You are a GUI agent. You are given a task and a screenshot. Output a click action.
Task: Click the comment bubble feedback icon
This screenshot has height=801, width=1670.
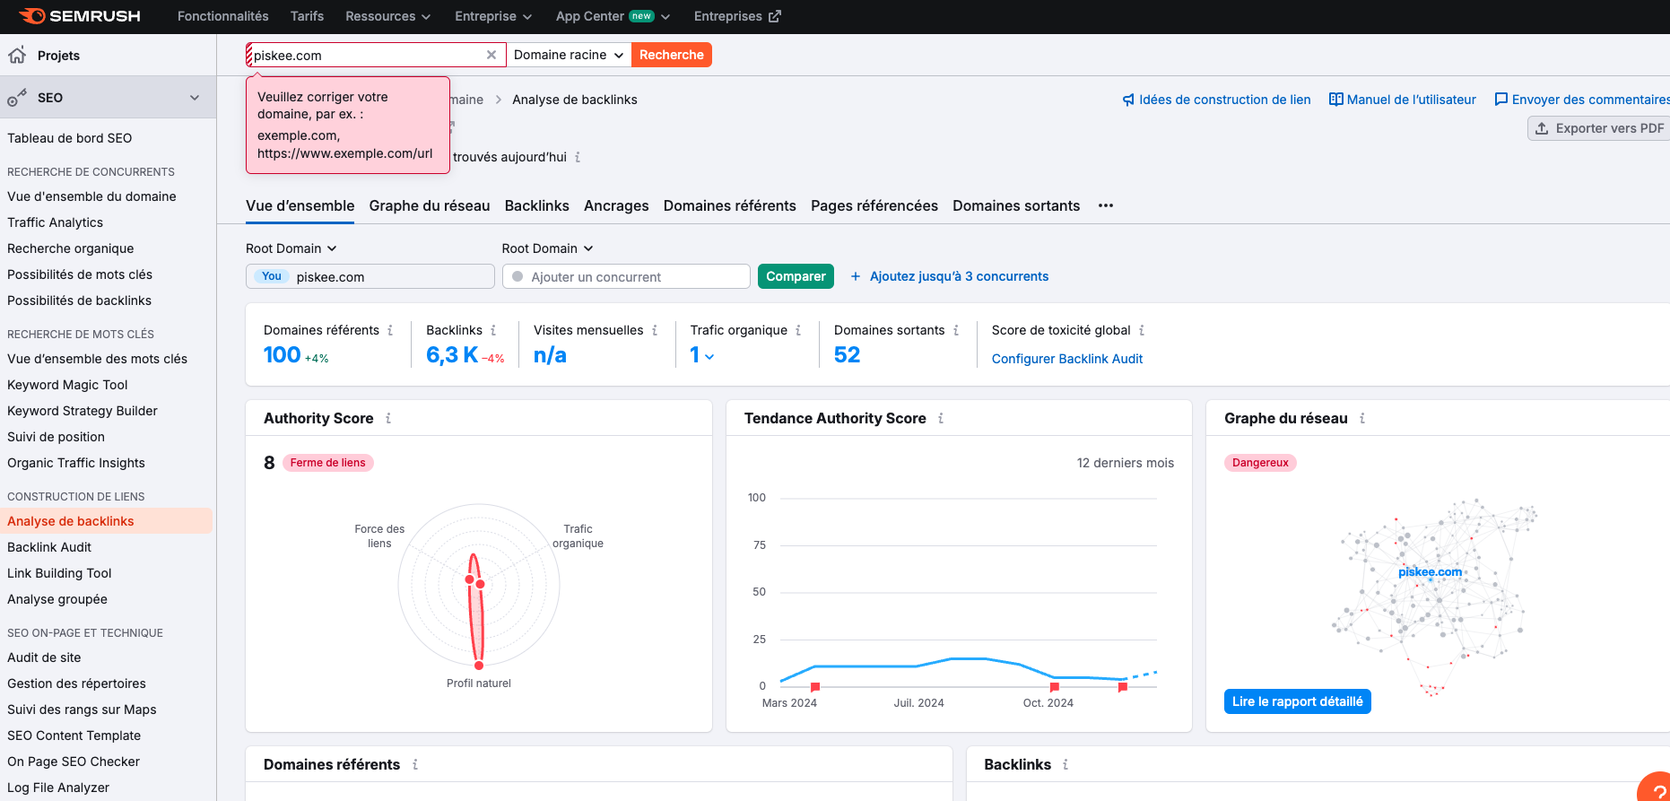(x=1500, y=100)
